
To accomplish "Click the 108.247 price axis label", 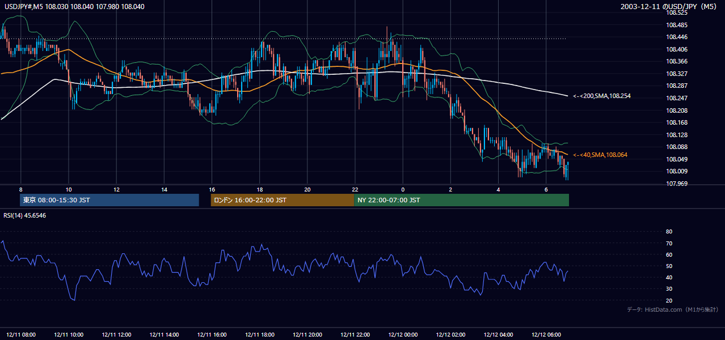I will coord(676,98).
